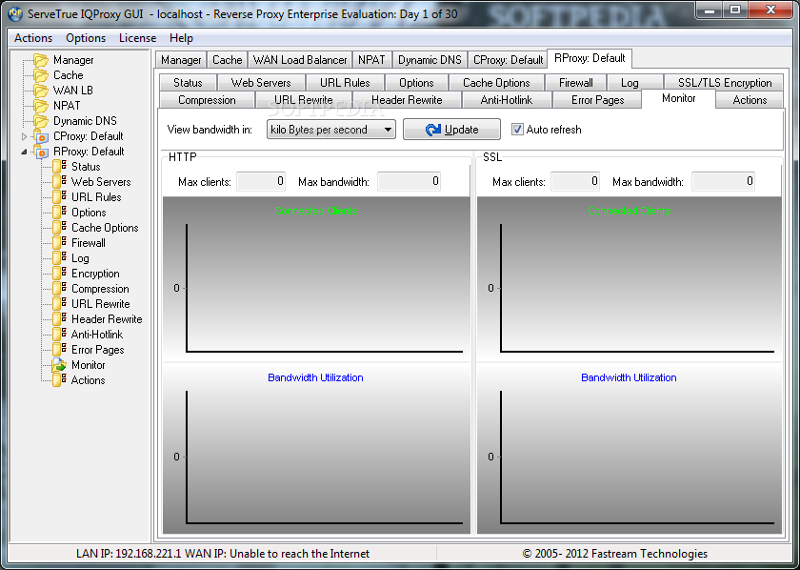Image resolution: width=800 pixels, height=570 pixels.
Task: Click the Error Pages item icon
Action: tap(60, 350)
